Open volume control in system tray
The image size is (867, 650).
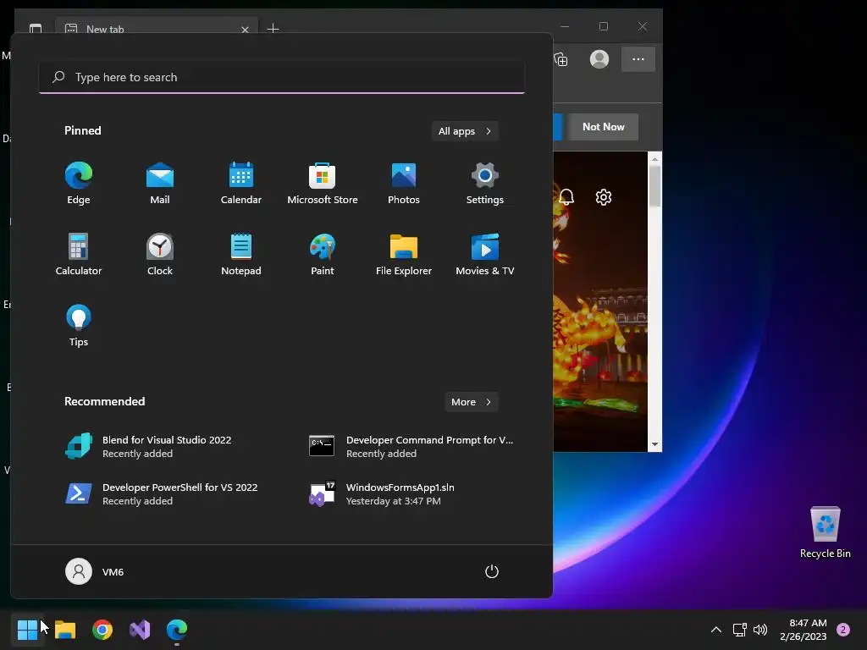pos(761,630)
